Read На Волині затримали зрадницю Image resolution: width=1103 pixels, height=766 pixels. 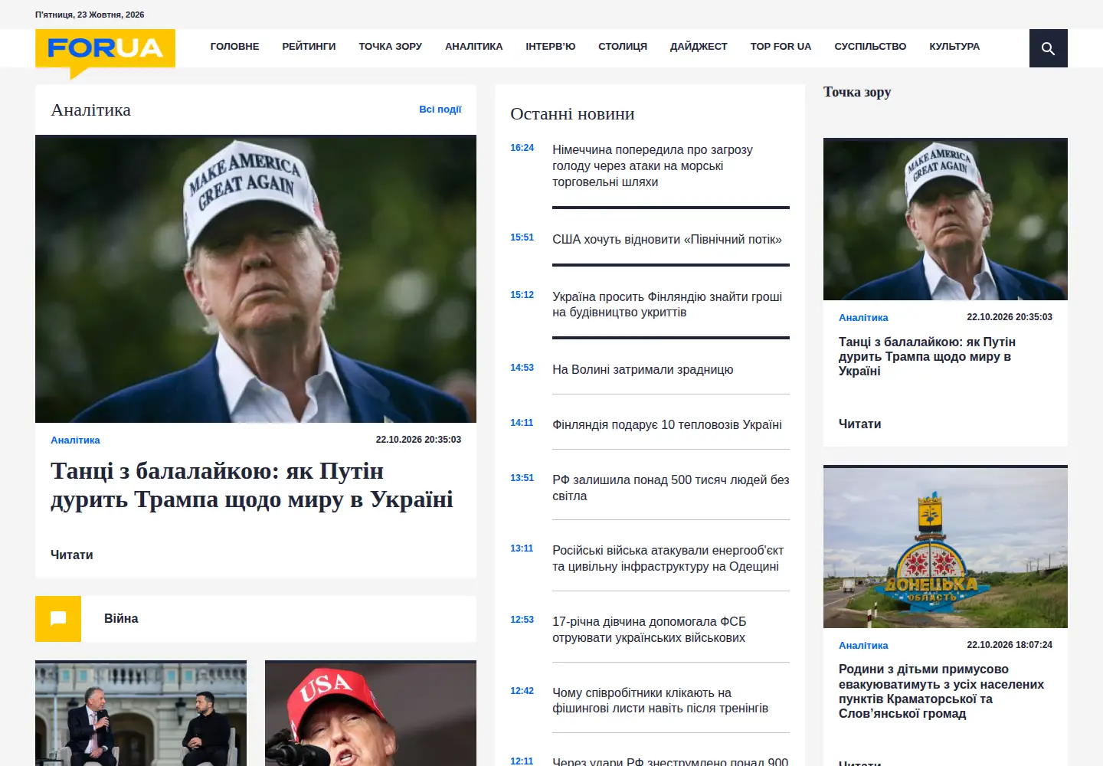643,370
